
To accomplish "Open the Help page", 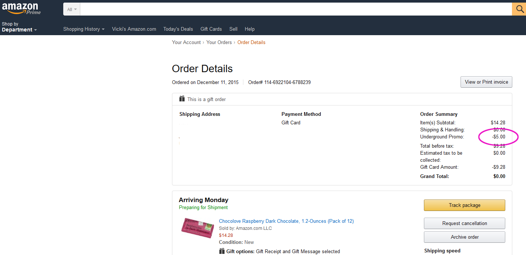I will (249, 29).
